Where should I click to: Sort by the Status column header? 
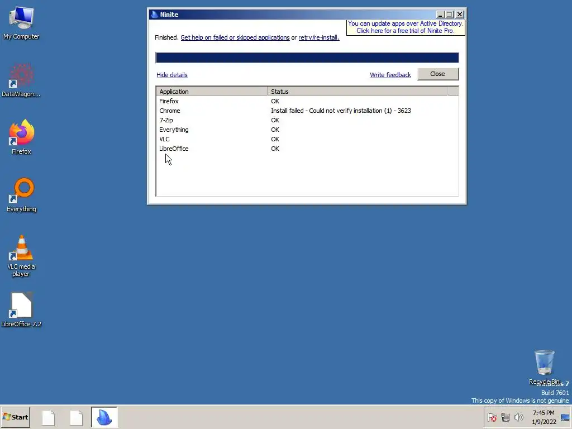[357, 92]
